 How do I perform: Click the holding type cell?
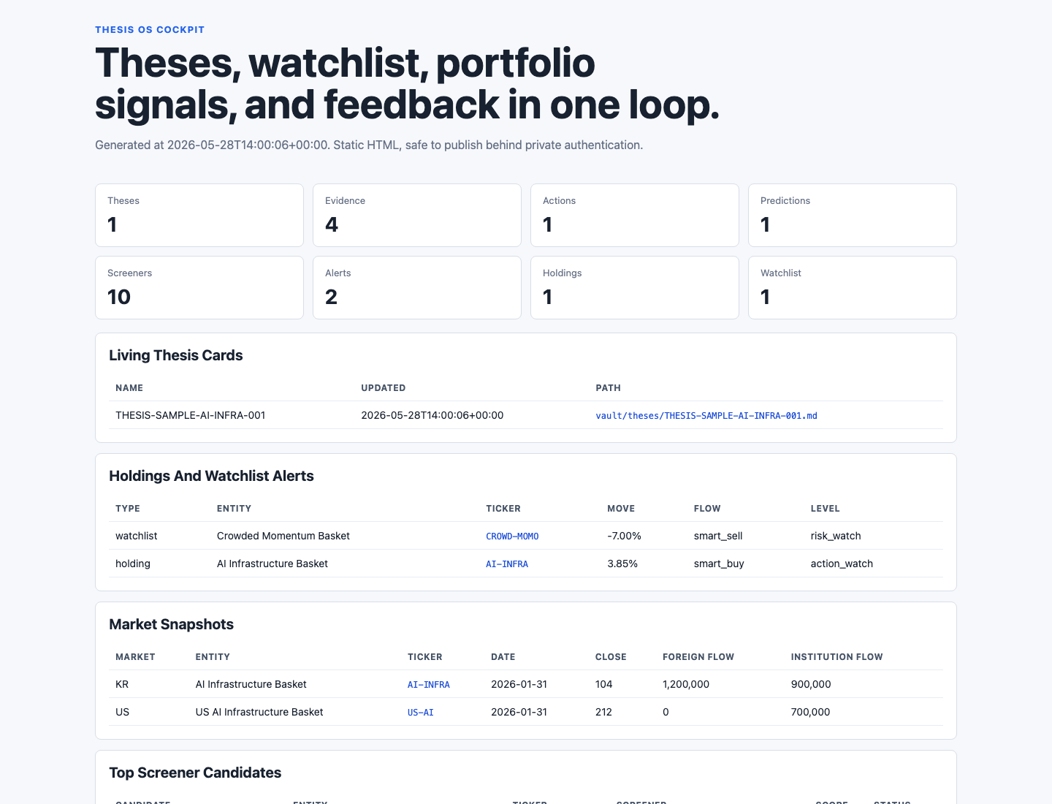[133, 564]
